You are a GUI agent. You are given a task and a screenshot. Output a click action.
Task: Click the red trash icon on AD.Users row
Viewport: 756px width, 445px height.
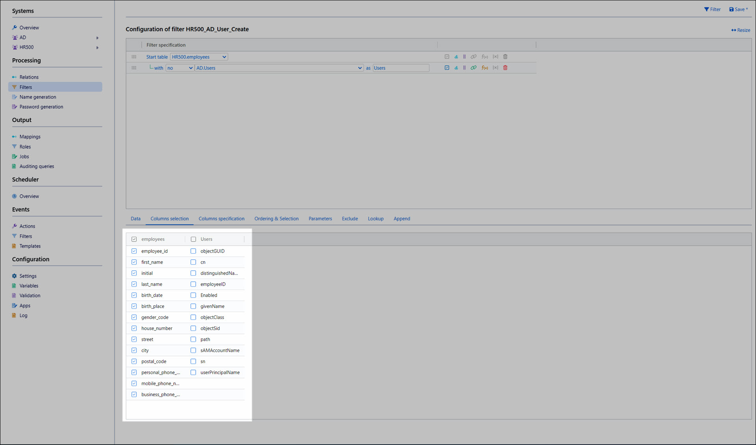(x=505, y=68)
